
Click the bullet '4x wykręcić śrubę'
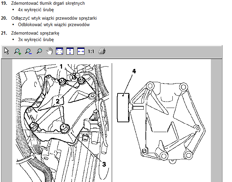click(36, 10)
